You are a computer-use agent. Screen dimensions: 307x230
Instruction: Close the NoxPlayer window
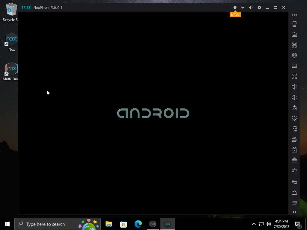coord(284,7)
